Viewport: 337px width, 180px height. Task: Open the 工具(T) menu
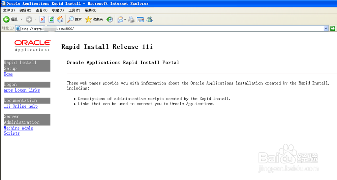tap(74, 10)
